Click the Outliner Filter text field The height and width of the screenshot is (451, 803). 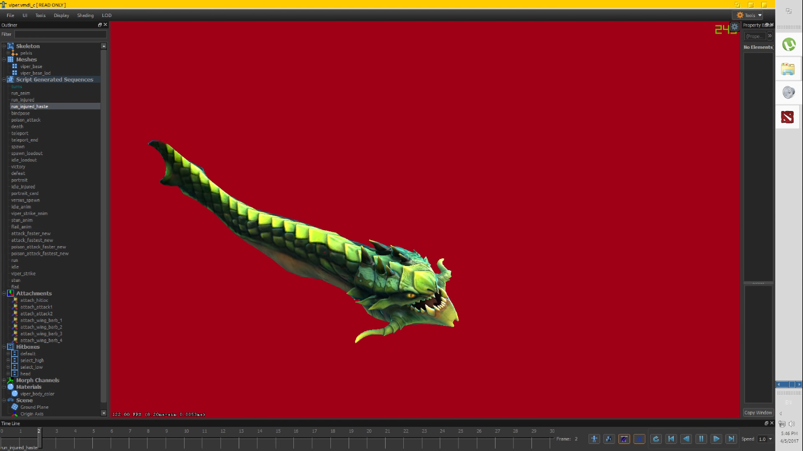click(61, 34)
